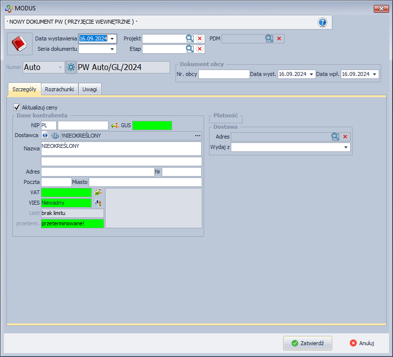Click the Projekt search magnifier icon
393x357 pixels.
point(190,38)
